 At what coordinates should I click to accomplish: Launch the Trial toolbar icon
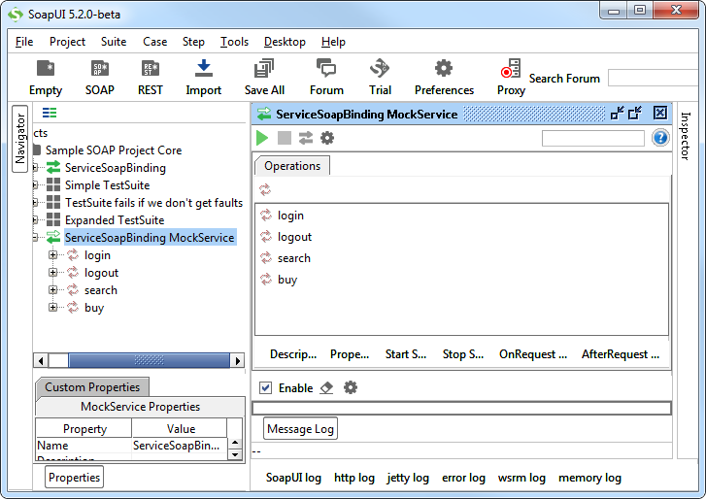click(x=380, y=78)
